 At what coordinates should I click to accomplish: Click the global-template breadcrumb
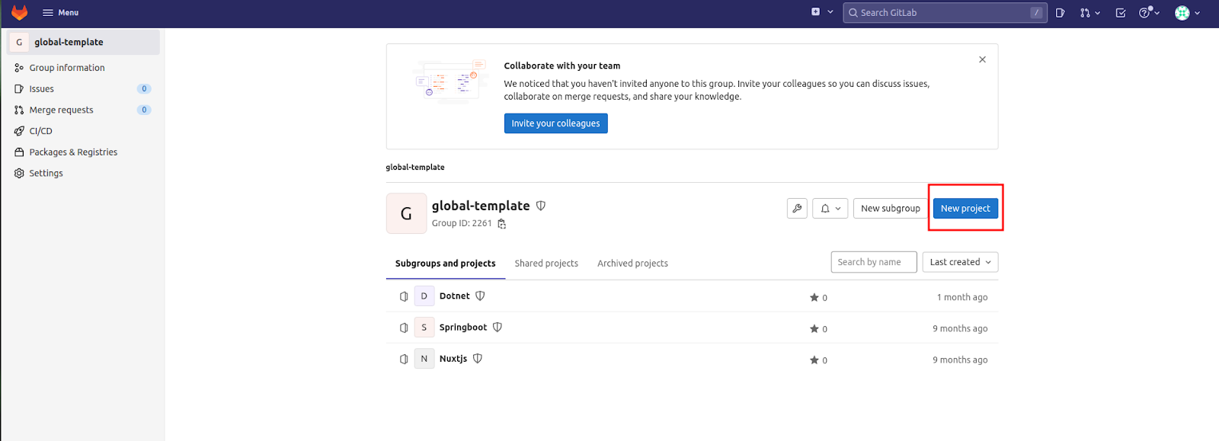[x=415, y=168]
